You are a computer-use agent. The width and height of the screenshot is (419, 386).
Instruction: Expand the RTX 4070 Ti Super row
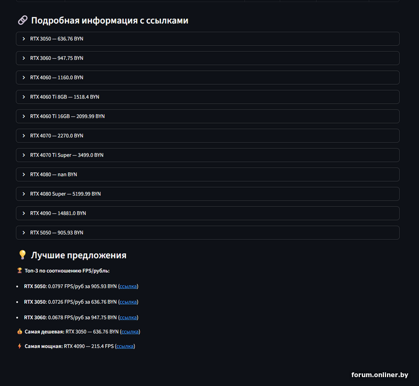(207, 155)
